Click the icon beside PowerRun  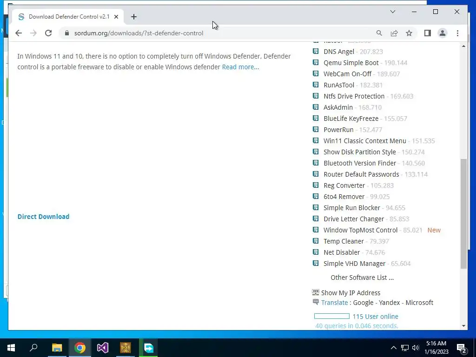click(x=316, y=129)
